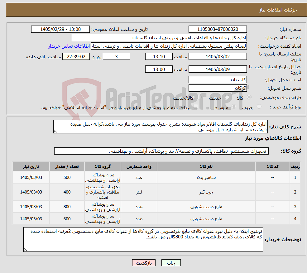The width and height of the screenshot is (307, 273).
Task: Click the general need description textarea
Action: click(x=160, y=127)
